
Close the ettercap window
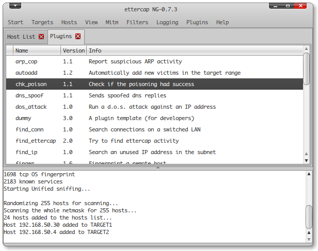point(300,6)
